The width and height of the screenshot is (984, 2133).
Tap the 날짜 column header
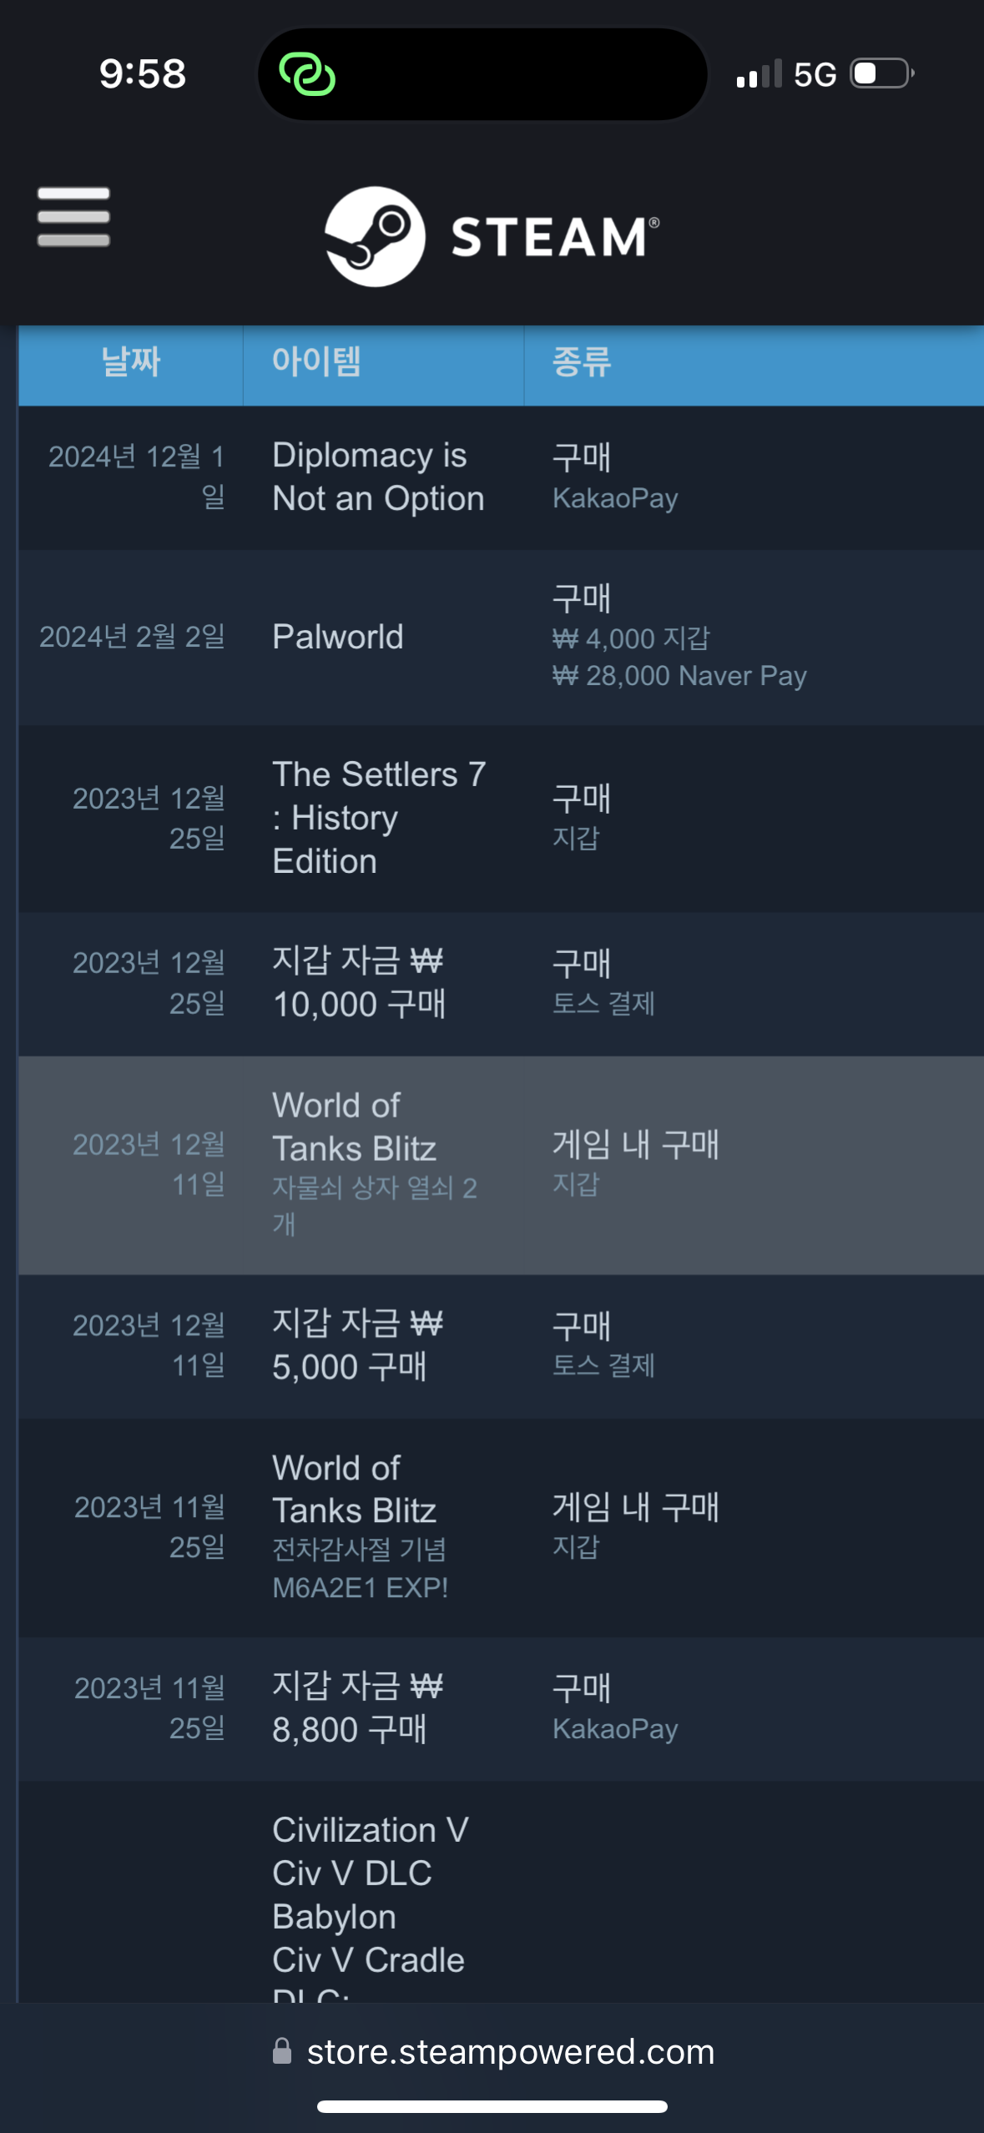click(130, 364)
